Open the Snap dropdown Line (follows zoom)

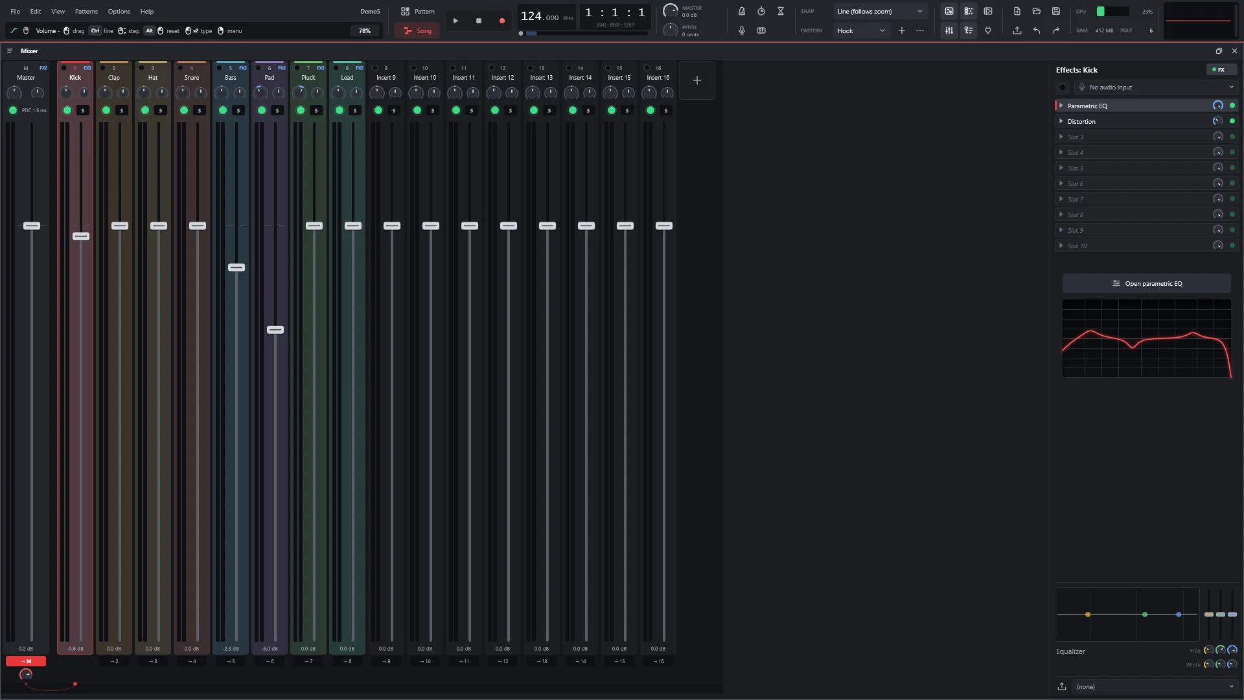(x=881, y=11)
